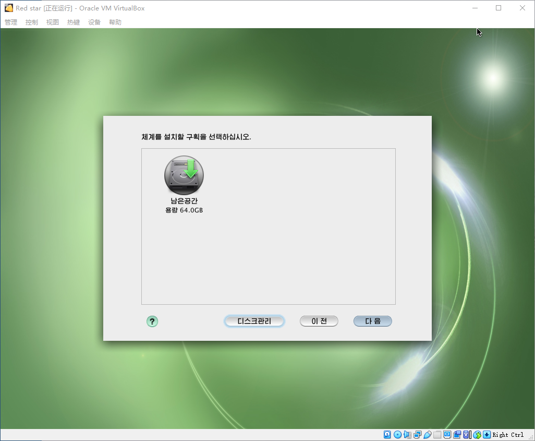Image resolution: width=535 pixels, height=441 pixels.
Task: Click the display settings status icon
Action: [x=447, y=435]
